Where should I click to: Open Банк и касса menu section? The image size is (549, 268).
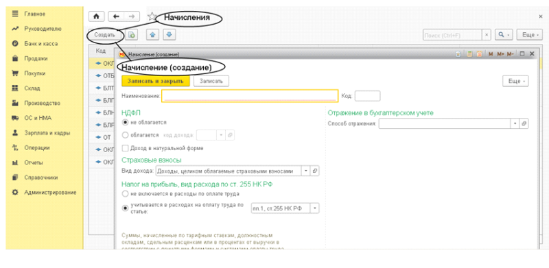tap(41, 44)
